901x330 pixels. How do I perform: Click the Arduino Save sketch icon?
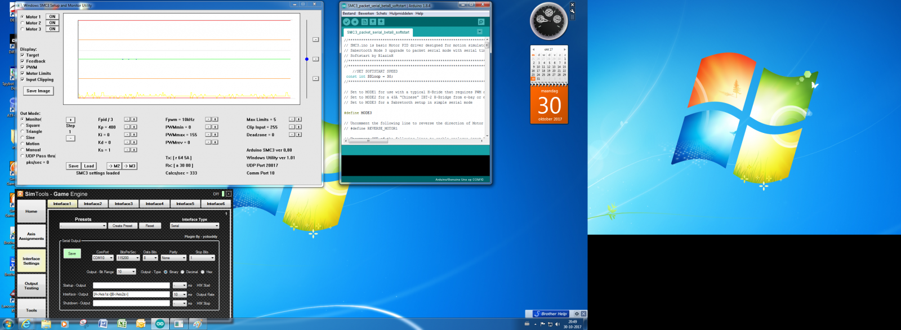click(x=381, y=22)
